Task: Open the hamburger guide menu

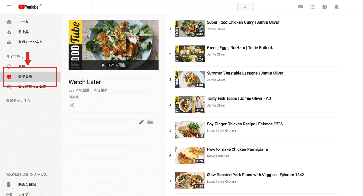Action: click(x=9, y=7)
